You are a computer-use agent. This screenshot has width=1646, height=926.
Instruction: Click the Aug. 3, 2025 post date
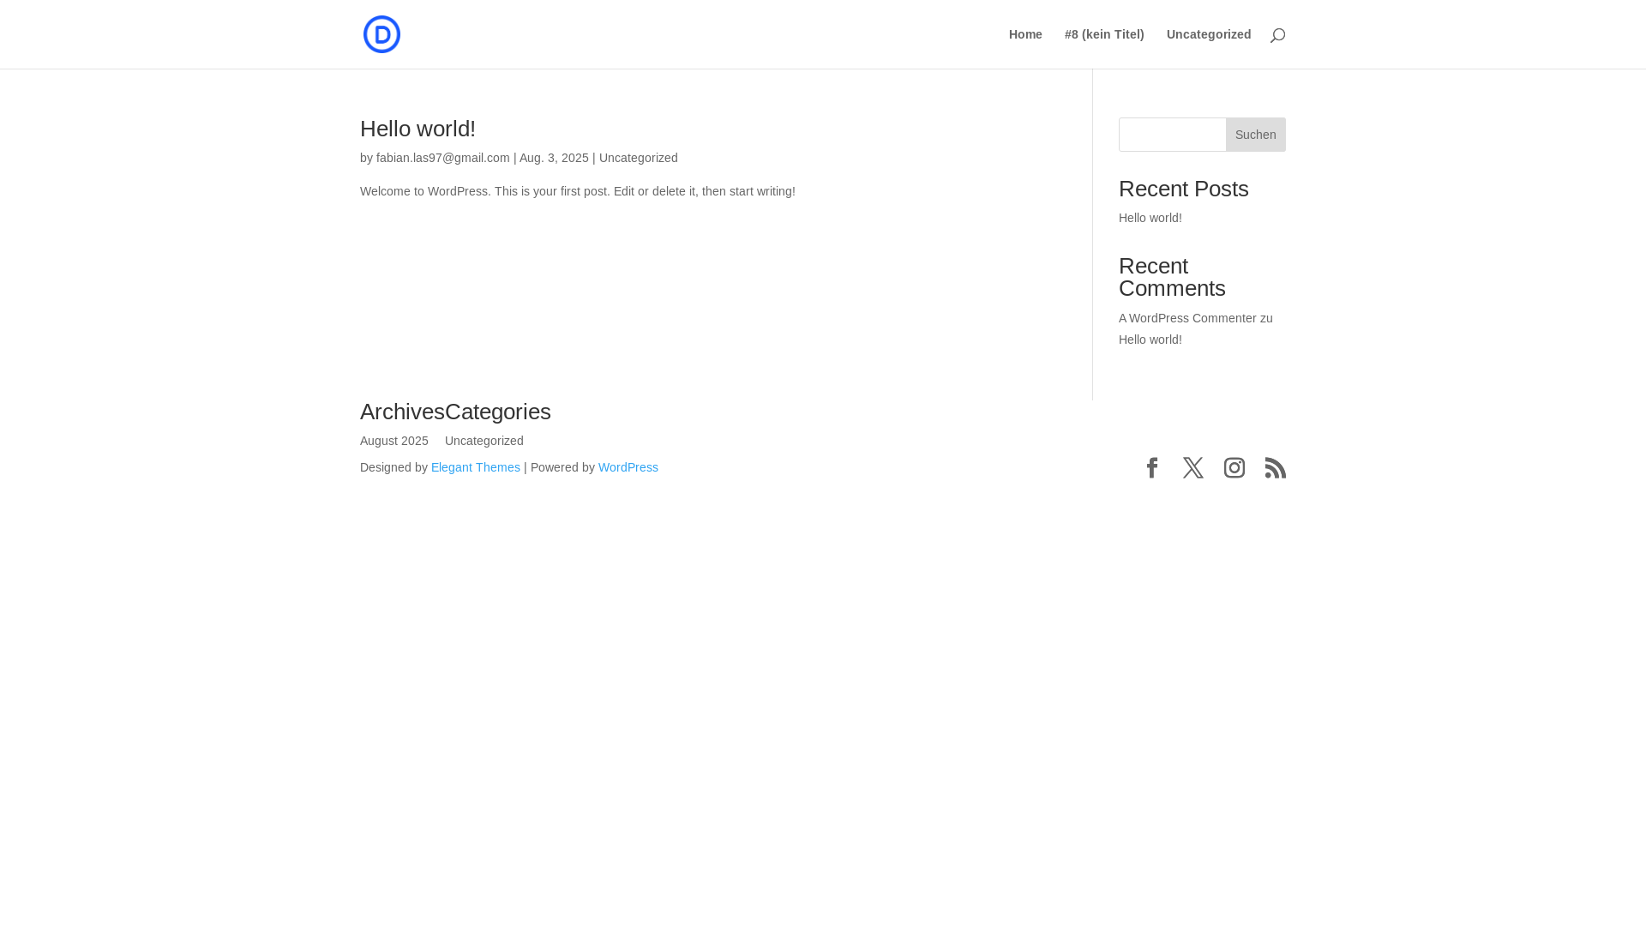pyautogui.click(x=554, y=158)
